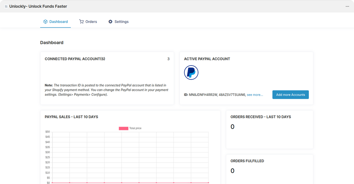Click the PayPal logo in Active PayPal Account

191,73
